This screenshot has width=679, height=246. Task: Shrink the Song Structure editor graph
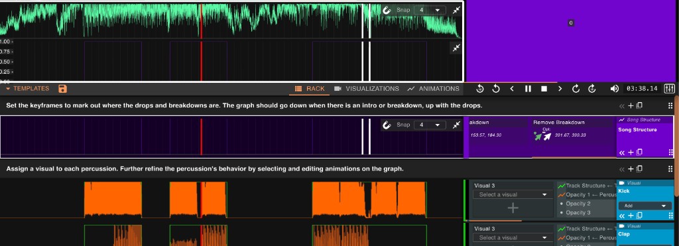click(x=456, y=125)
